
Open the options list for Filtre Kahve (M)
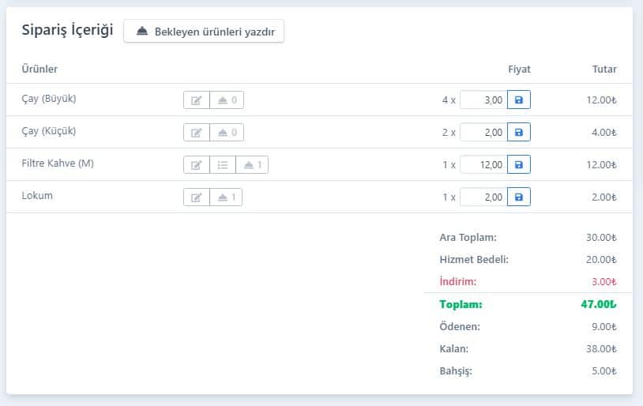click(223, 165)
